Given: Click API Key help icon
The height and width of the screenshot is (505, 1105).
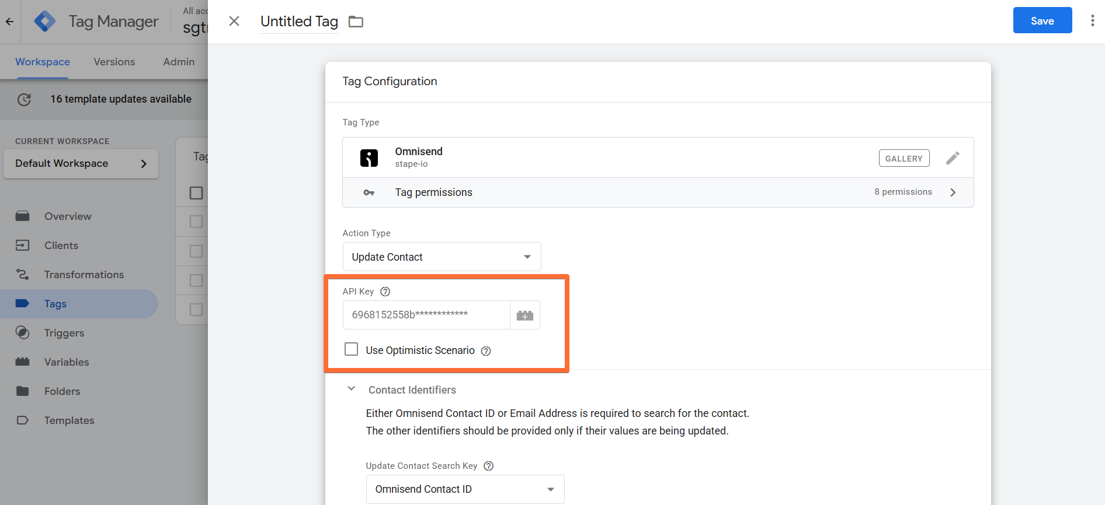Looking at the screenshot, I should (385, 292).
